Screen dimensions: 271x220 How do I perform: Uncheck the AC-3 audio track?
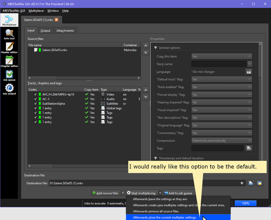coord(36,99)
